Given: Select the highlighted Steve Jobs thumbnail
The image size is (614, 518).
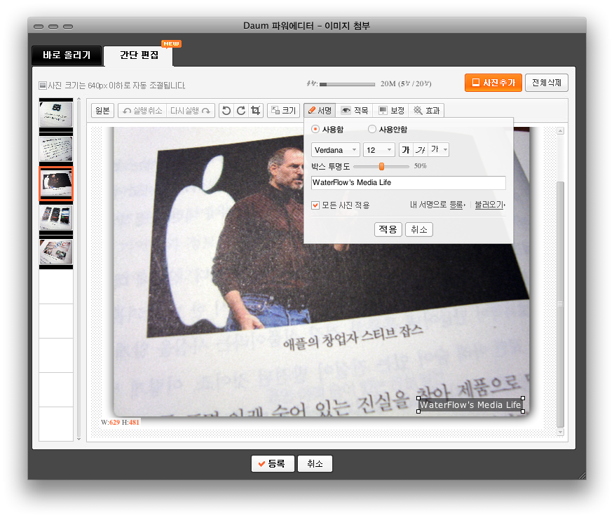Looking at the screenshot, I should (x=56, y=183).
